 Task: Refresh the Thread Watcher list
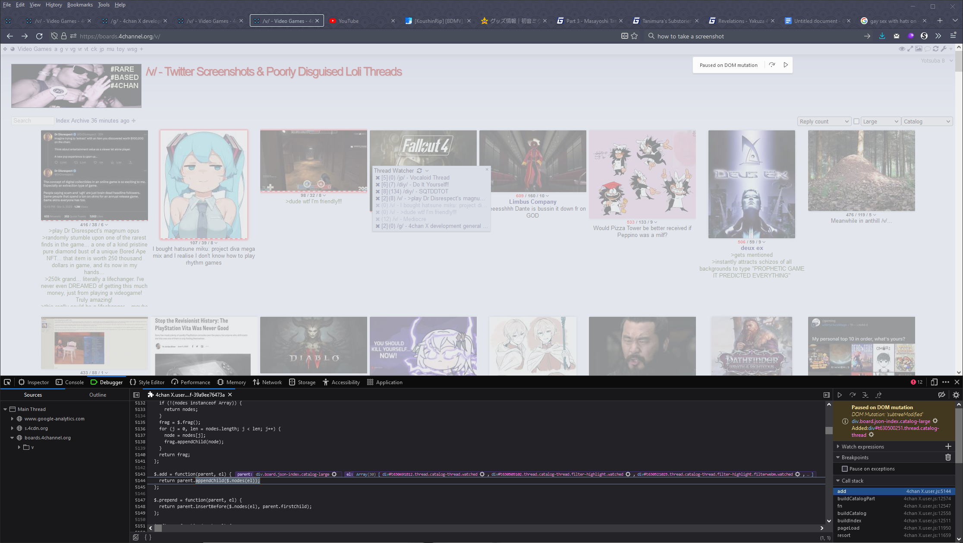point(419,170)
